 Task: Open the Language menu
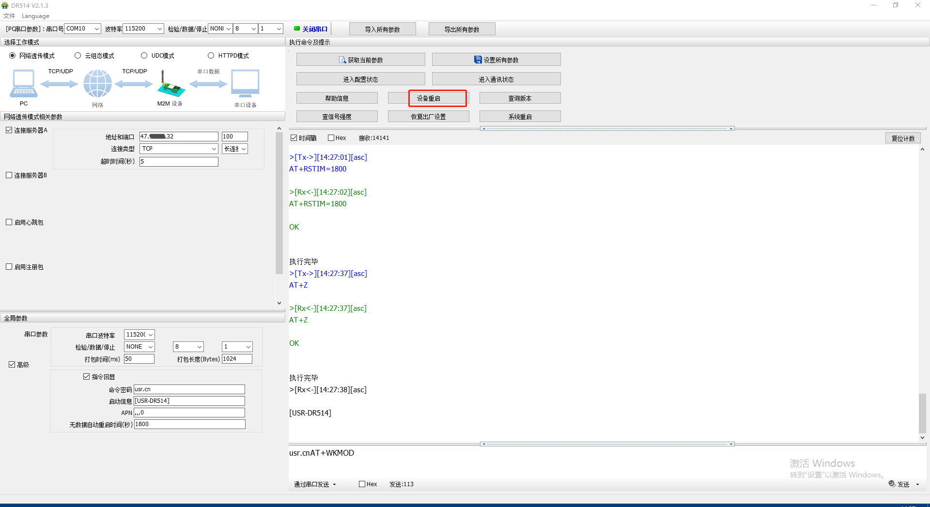pyautogui.click(x=35, y=16)
